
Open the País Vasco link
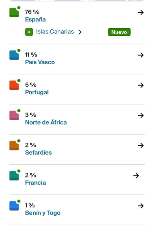click(40, 62)
